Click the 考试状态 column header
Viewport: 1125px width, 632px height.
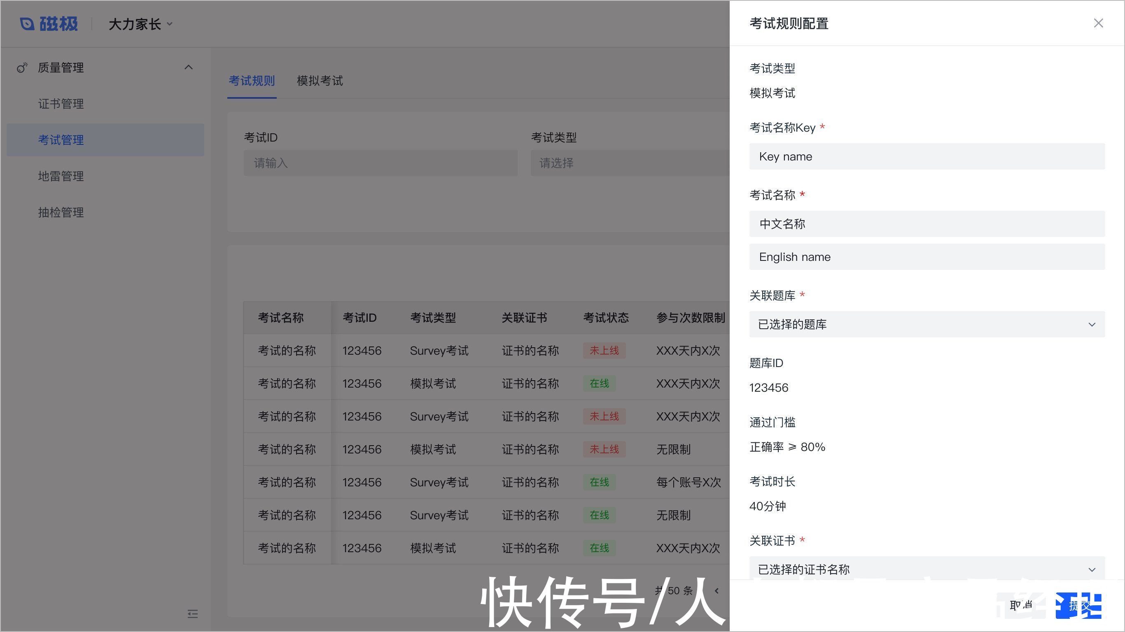click(606, 318)
